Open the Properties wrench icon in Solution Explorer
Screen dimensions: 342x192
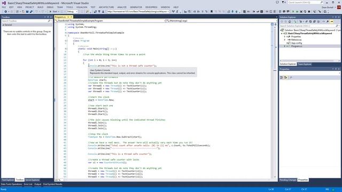point(328,21)
